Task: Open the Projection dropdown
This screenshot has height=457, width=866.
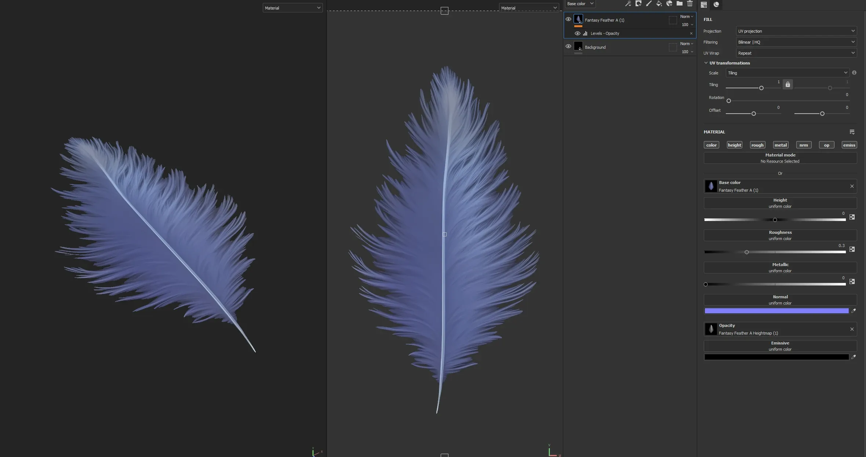Action: [796, 31]
